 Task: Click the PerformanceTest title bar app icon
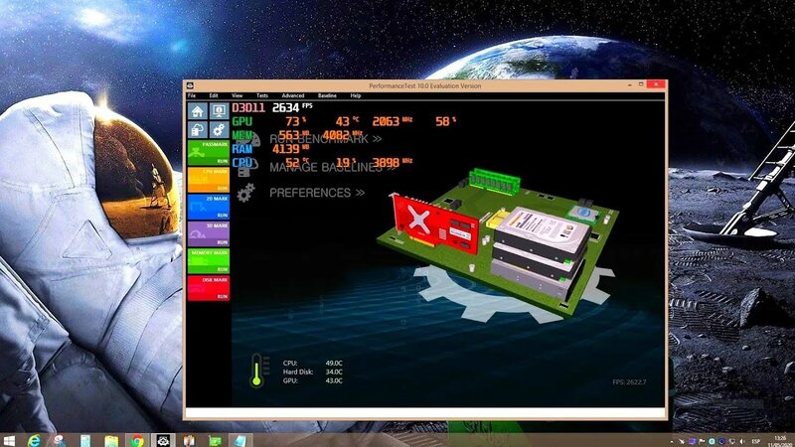[x=190, y=85]
